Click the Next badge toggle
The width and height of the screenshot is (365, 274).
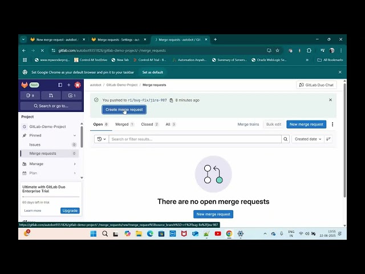point(34,85)
